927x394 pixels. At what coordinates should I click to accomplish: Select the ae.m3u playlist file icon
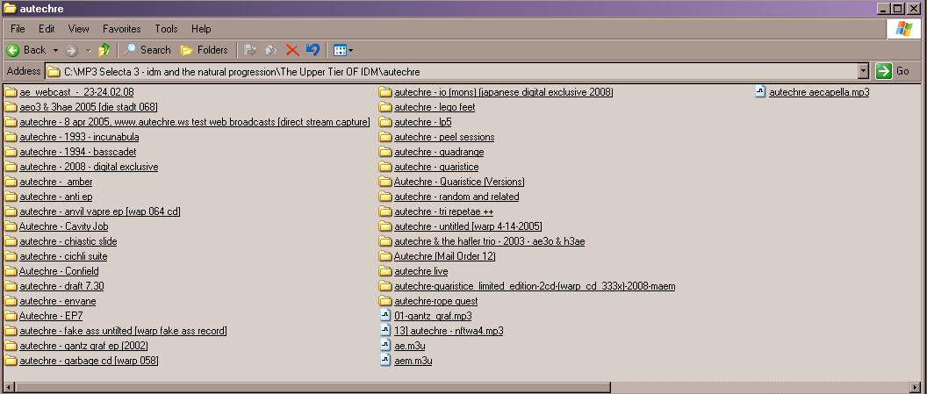point(385,346)
